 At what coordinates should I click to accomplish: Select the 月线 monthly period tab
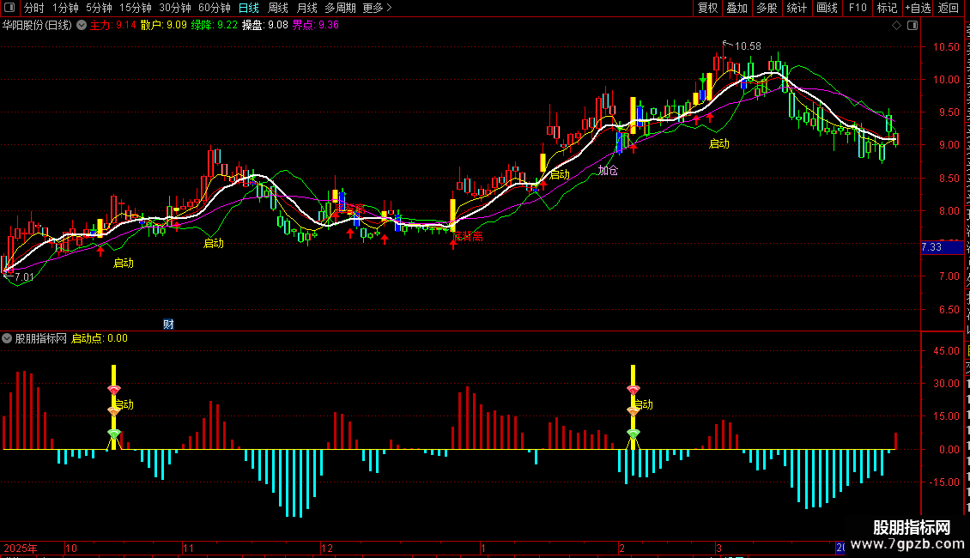tap(306, 8)
